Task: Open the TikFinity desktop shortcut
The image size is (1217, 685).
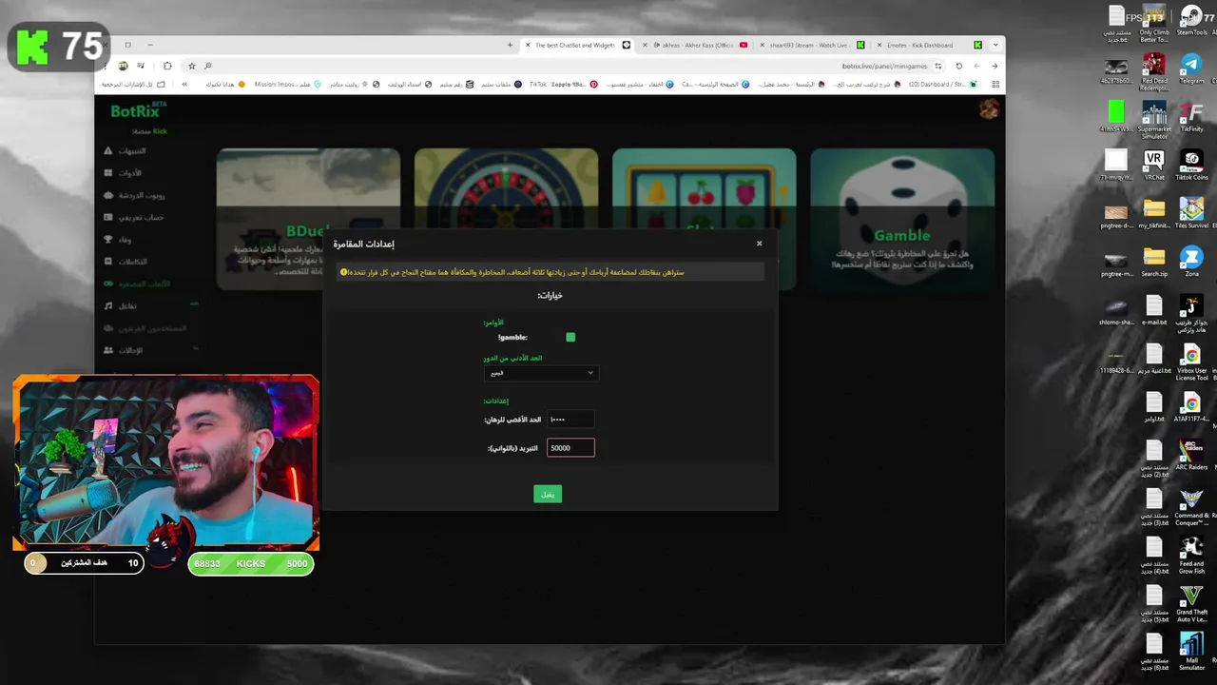Action: (1191, 118)
